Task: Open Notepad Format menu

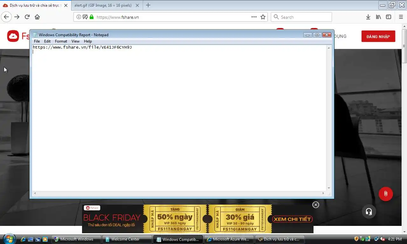Action: [x=61, y=41]
